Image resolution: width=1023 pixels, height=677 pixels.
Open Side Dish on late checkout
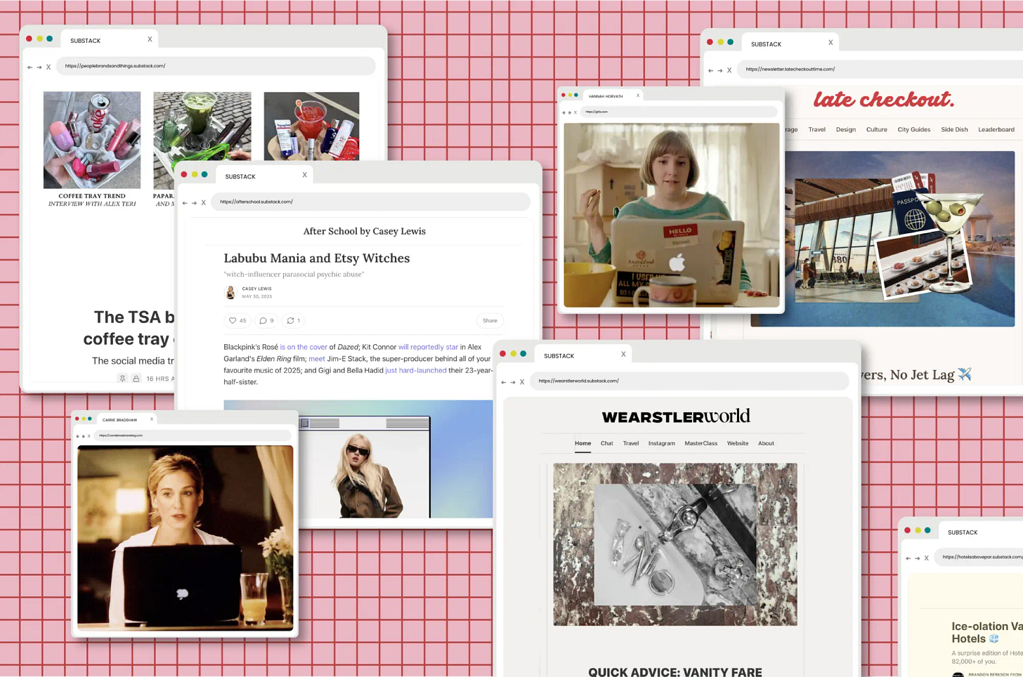click(954, 129)
